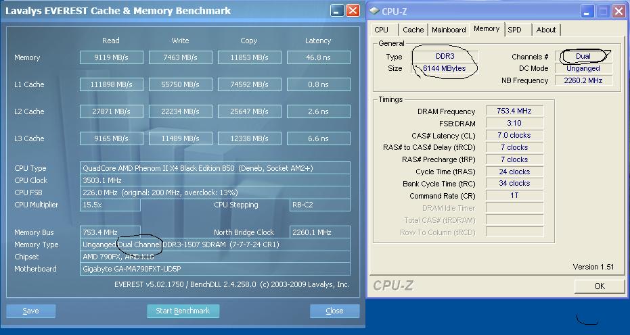
Task: Click L3 Cache Write value 11489 MB/s
Action: click(181, 138)
